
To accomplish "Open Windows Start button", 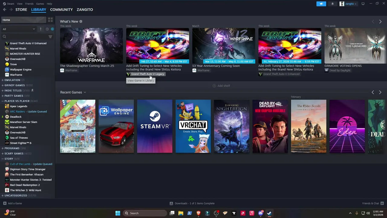I will pyautogui.click(x=118, y=213).
